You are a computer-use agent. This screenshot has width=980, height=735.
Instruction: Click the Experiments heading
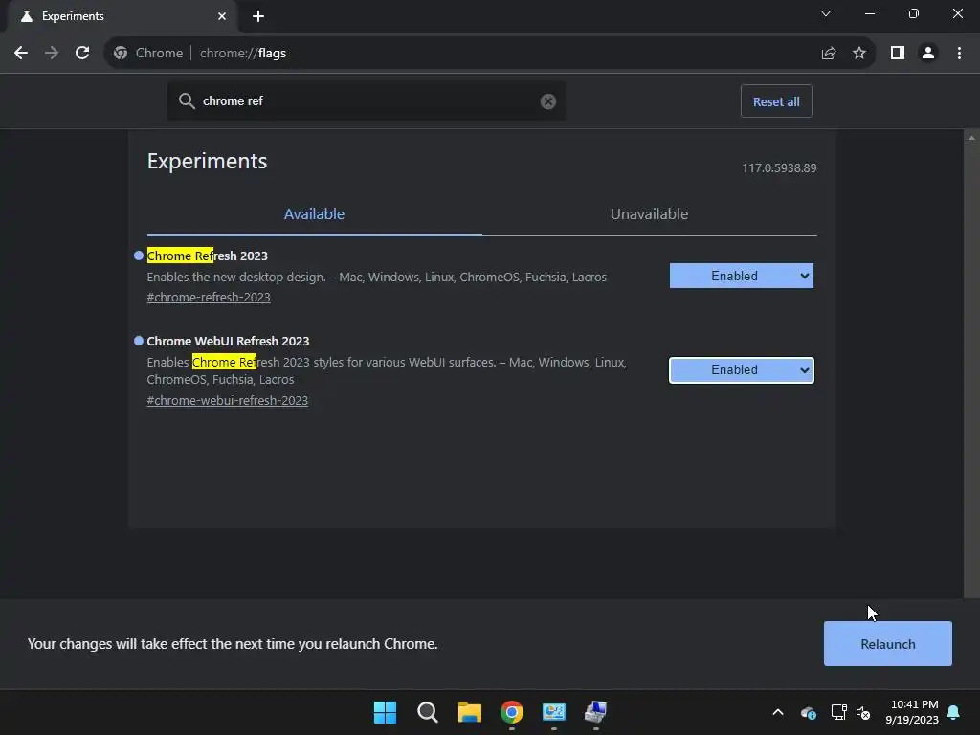coord(207,161)
